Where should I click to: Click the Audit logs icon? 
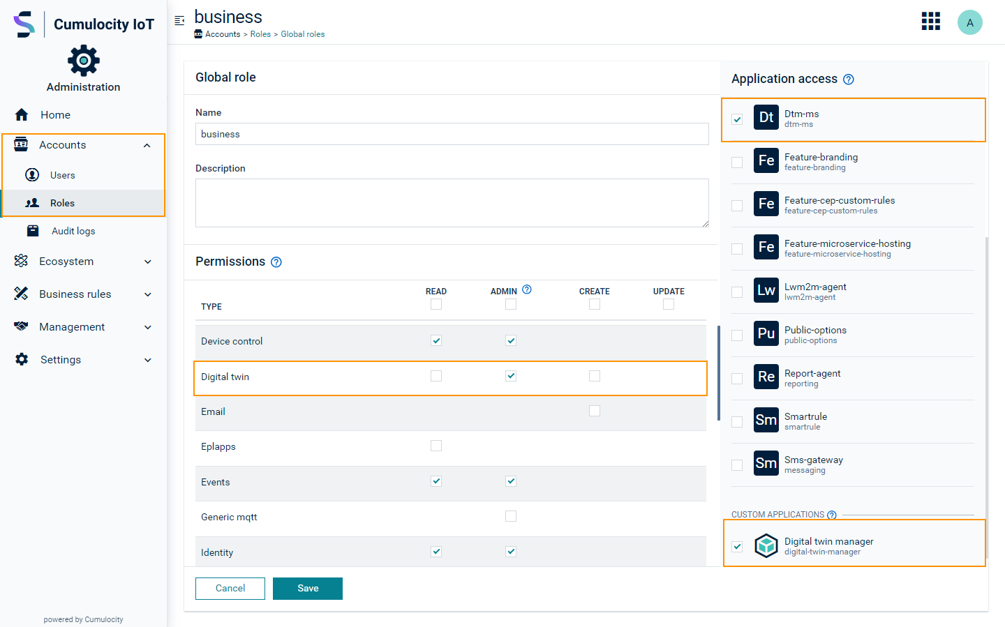click(33, 231)
